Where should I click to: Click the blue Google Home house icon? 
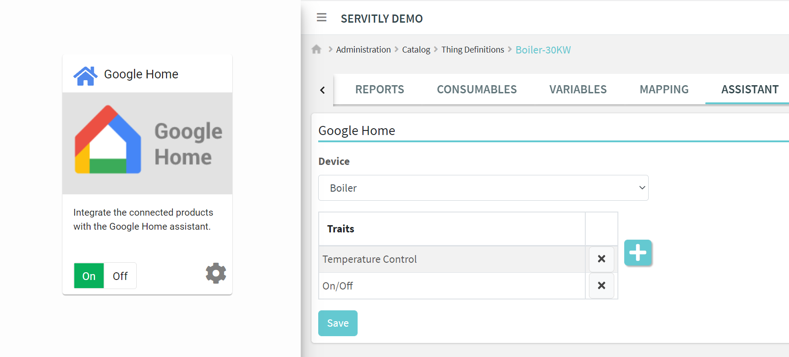coord(86,76)
